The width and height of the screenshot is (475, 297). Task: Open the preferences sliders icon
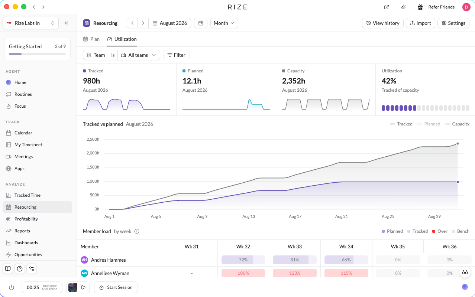click(32, 269)
